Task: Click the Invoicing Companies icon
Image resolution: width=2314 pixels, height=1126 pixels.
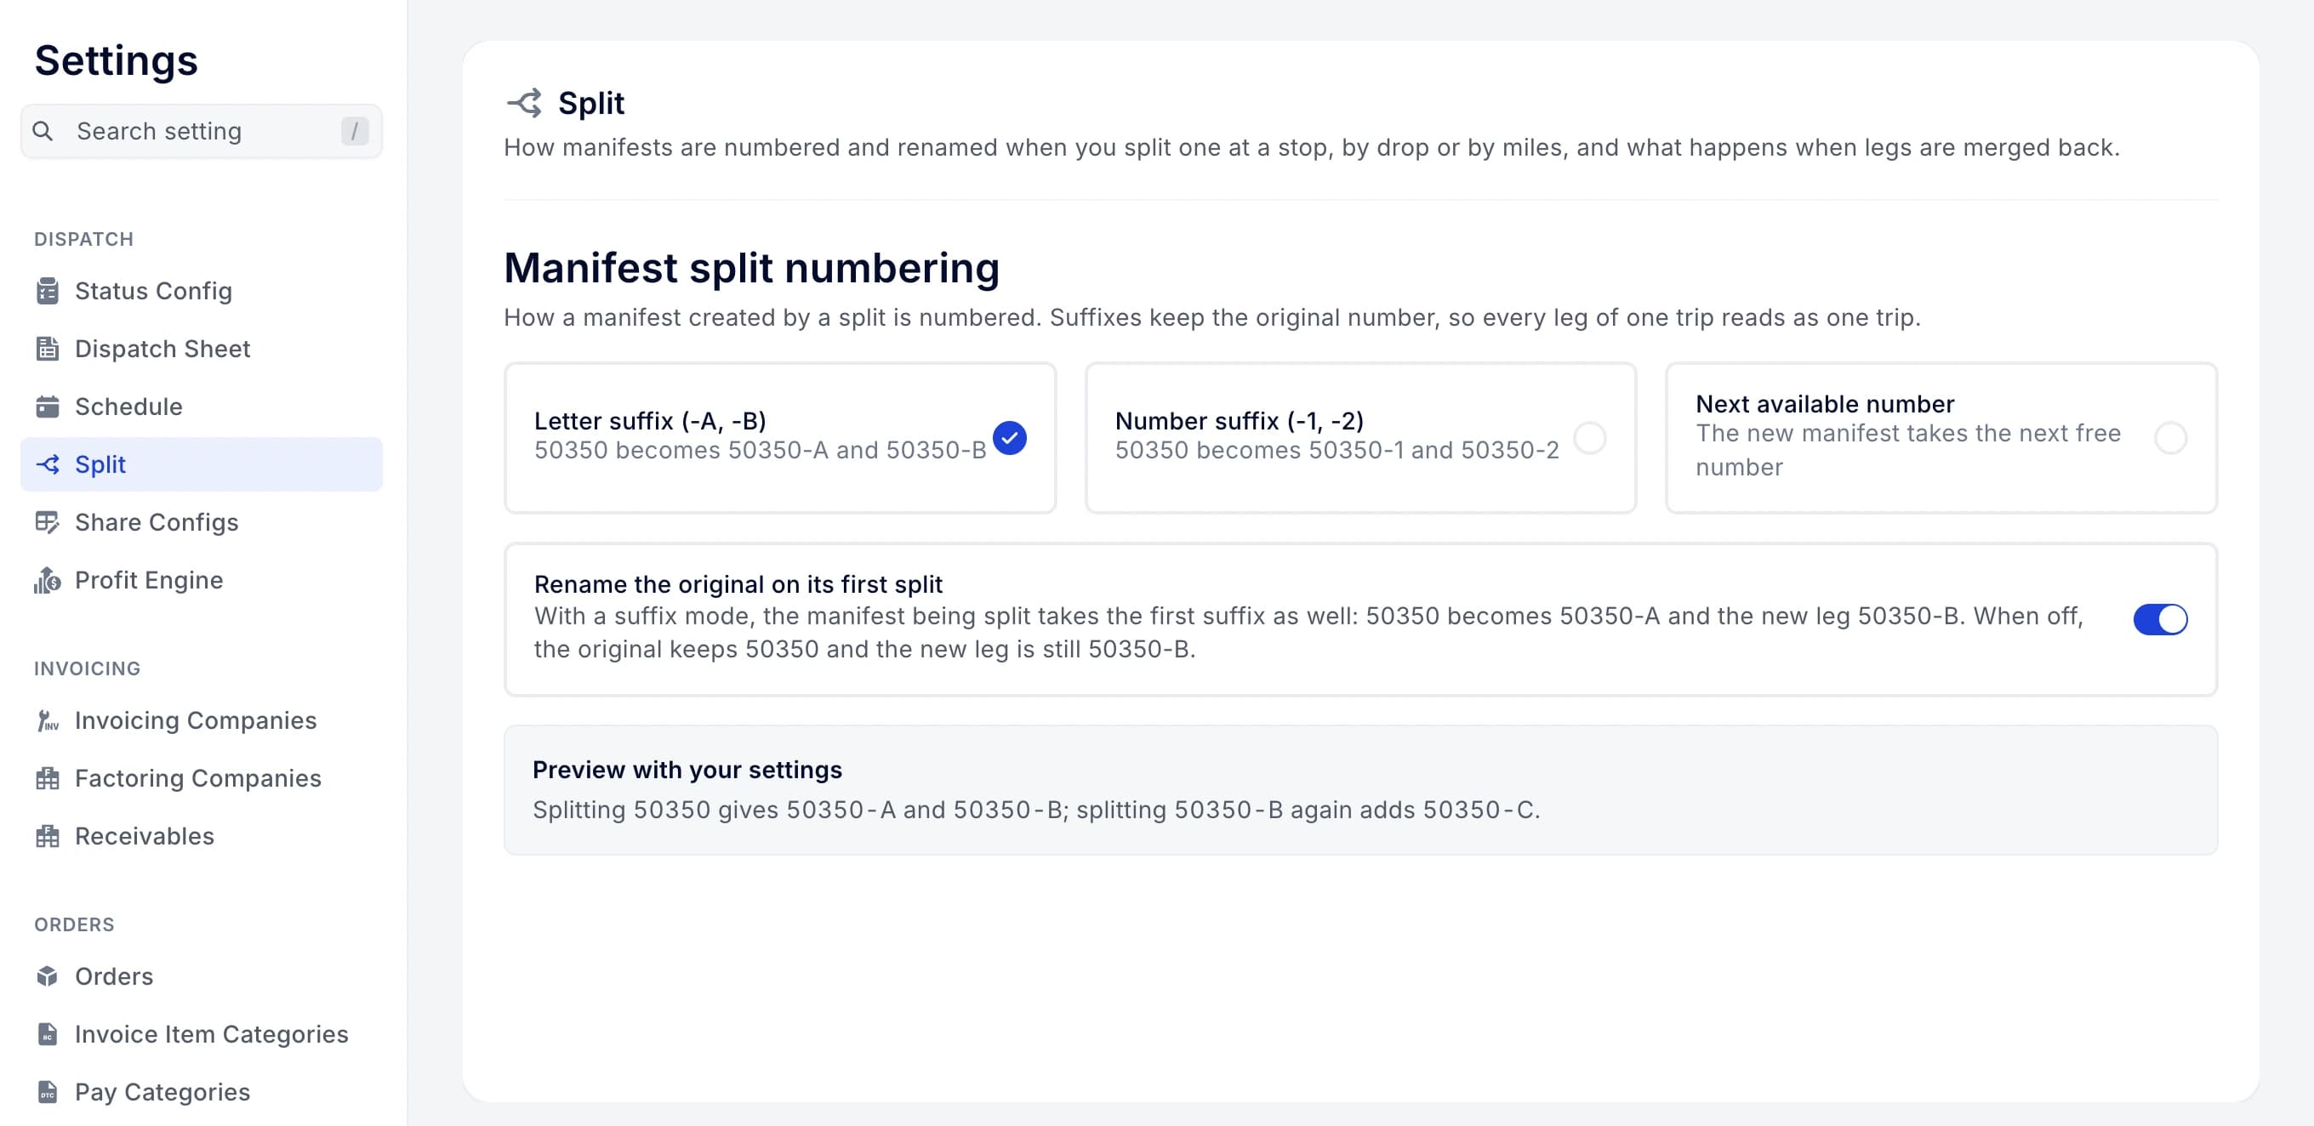Action: (48, 720)
